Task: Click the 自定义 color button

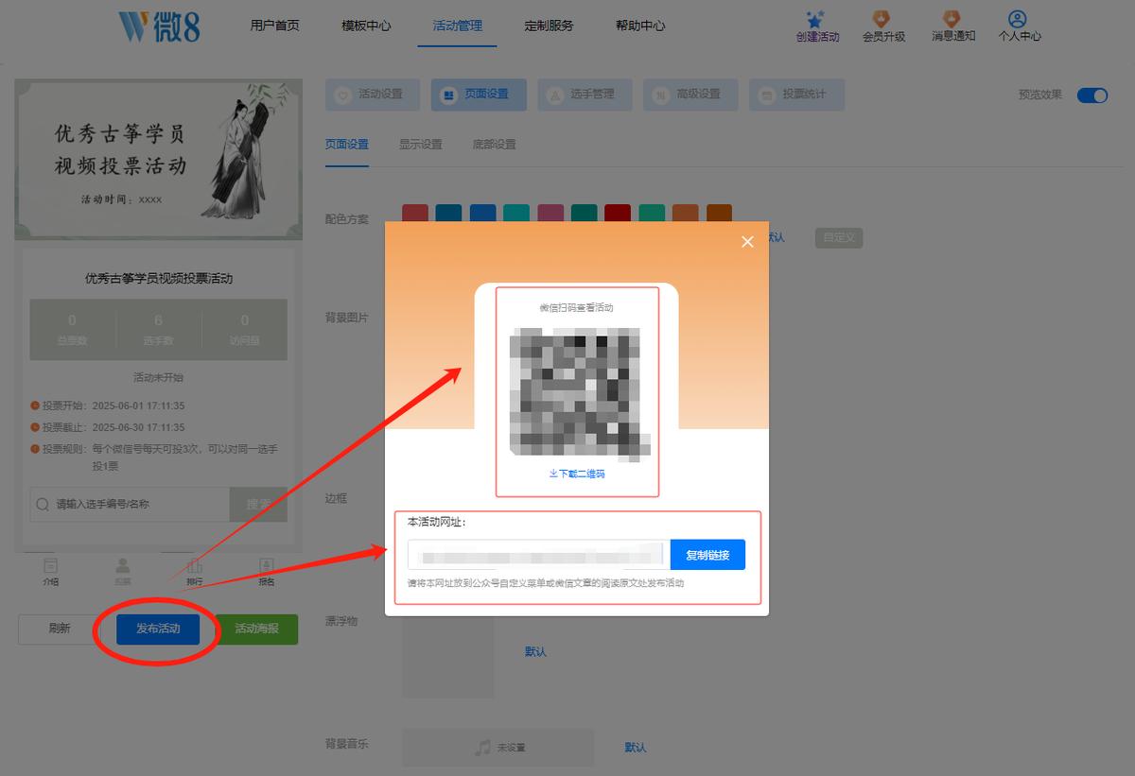Action: 839,237
